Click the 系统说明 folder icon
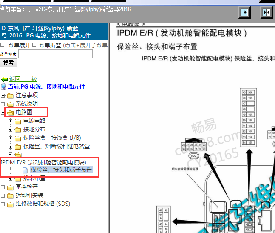275x233 pixels. point(10,104)
